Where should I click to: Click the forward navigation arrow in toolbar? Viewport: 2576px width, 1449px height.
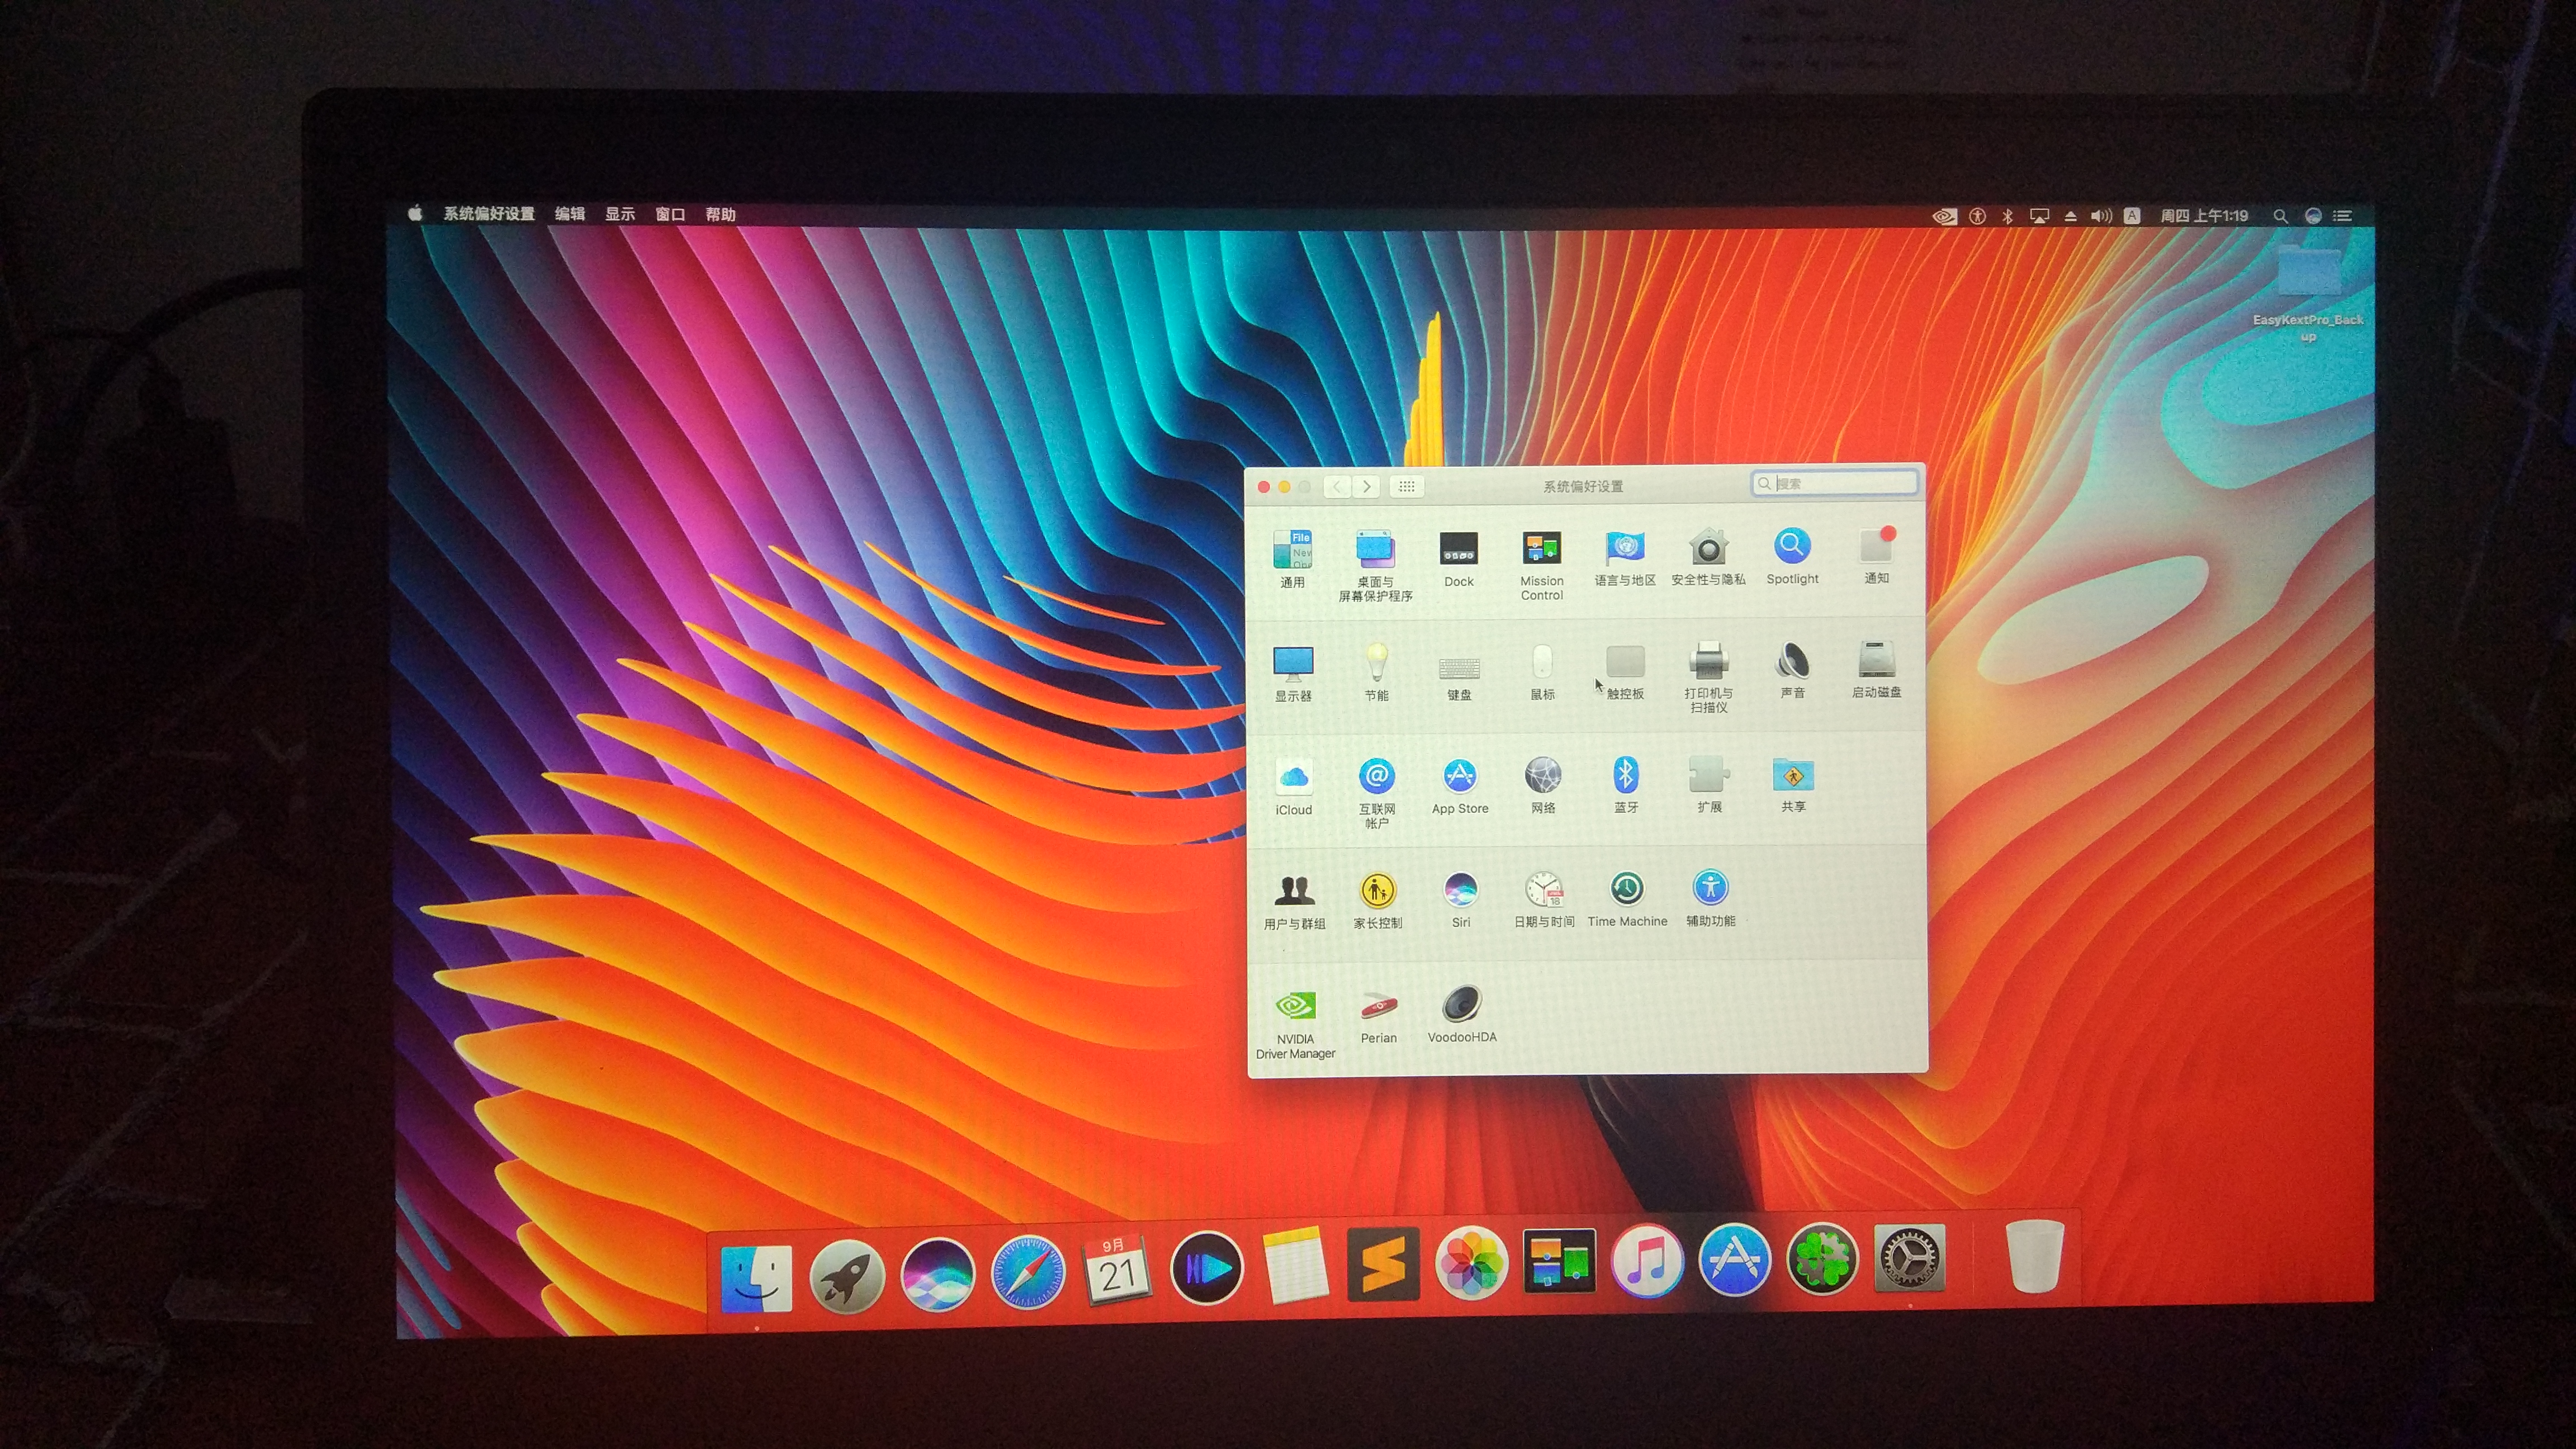tap(1366, 487)
